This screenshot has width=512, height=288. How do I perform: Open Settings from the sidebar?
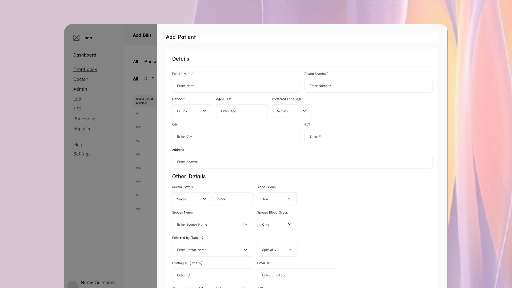(82, 154)
